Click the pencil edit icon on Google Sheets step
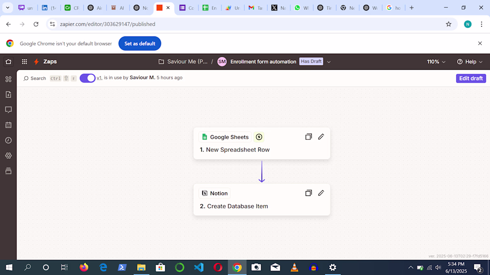Viewport: 490px width, 275px height. click(x=321, y=137)
